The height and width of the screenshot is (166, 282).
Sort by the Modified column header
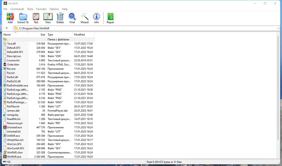click(x=84, y=35)
